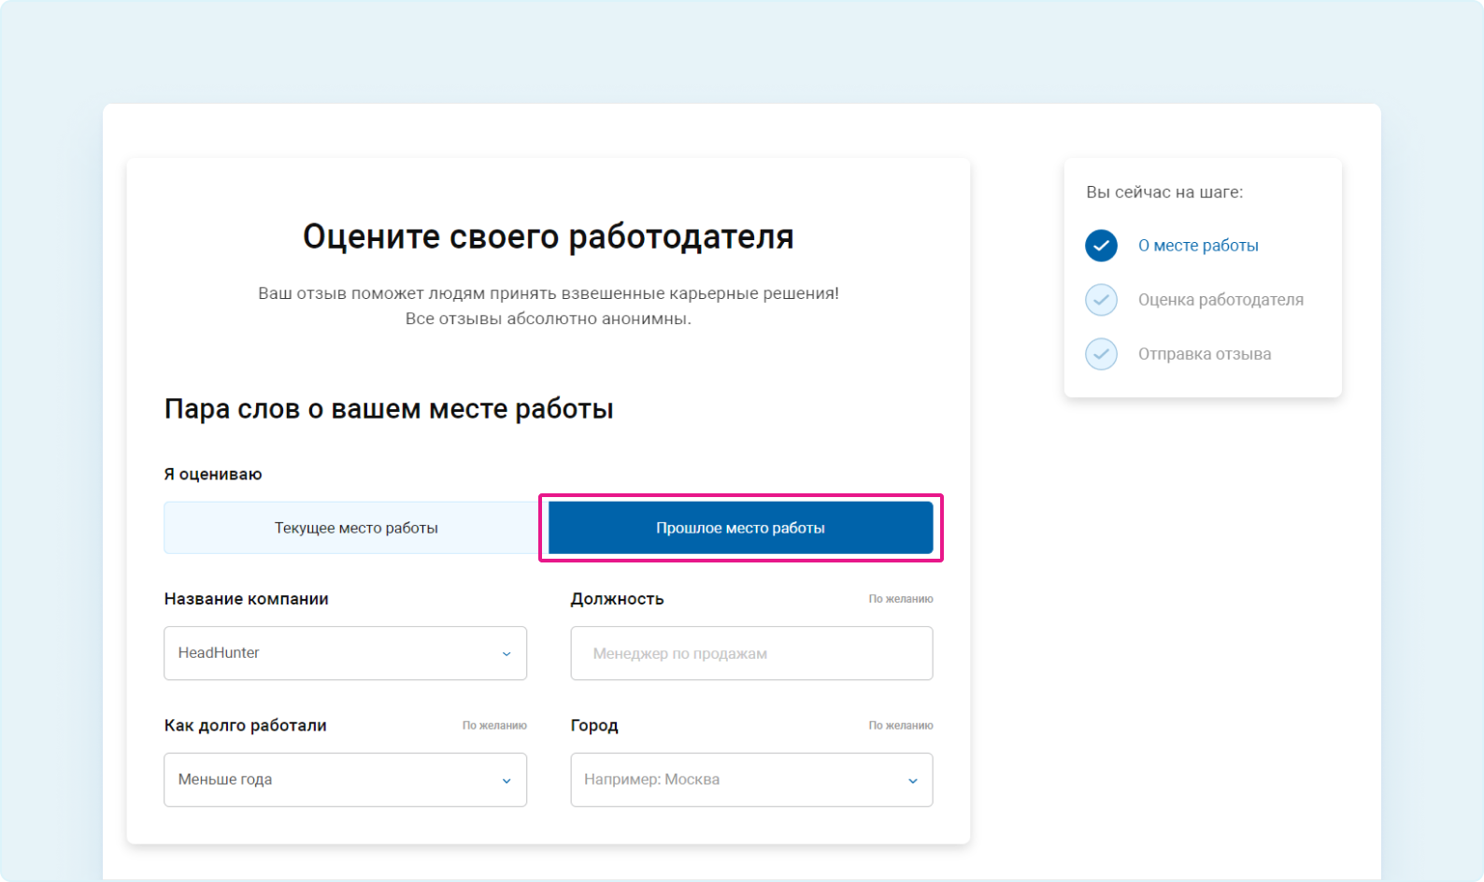Go to step "О месте работы"
The width and height of the screenshot is (1484, 882).
pos(1198,246)
